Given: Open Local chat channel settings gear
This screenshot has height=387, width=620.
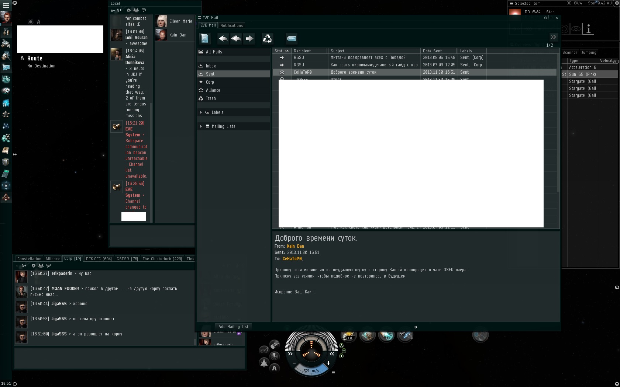Looking at the screenshot, I should (x=128, y=10).
